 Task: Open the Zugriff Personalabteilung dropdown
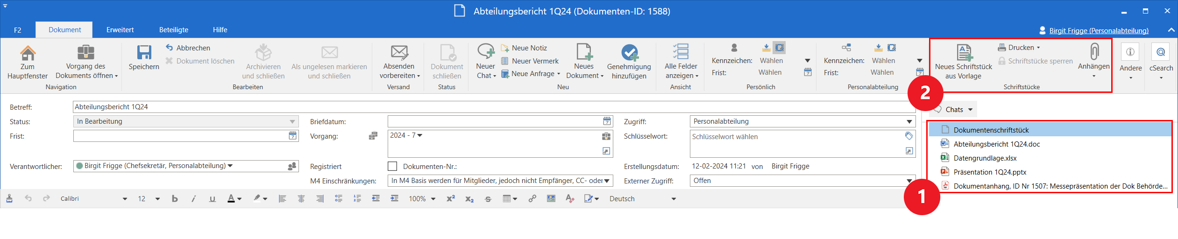point(909,122)
